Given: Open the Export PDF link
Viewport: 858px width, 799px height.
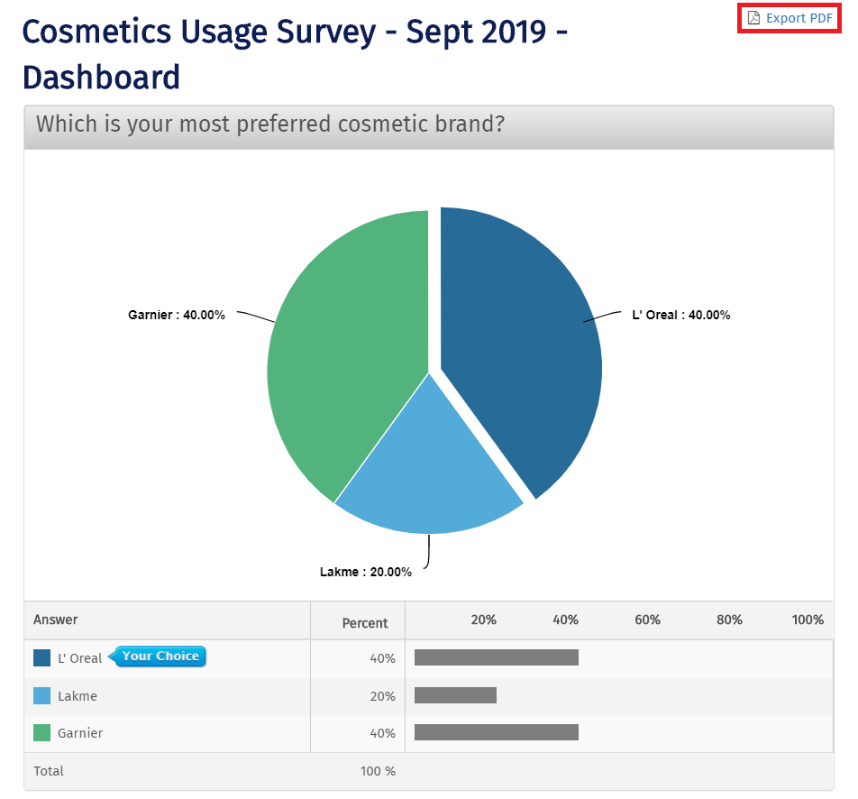Looking at the screenshot, I should [x=797, y=17].
